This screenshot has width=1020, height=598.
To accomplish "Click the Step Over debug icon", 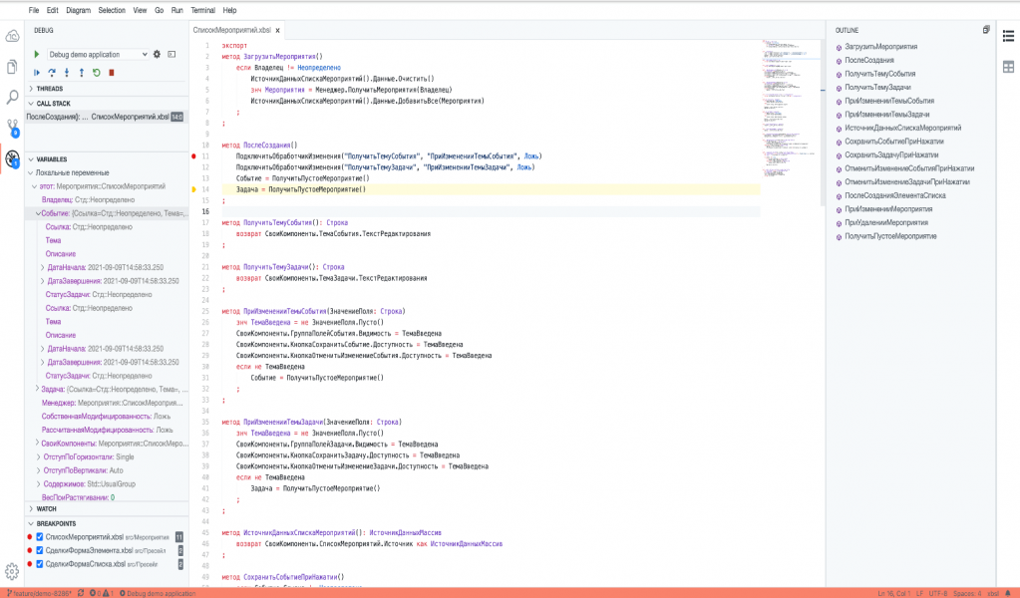I will 52,73.
